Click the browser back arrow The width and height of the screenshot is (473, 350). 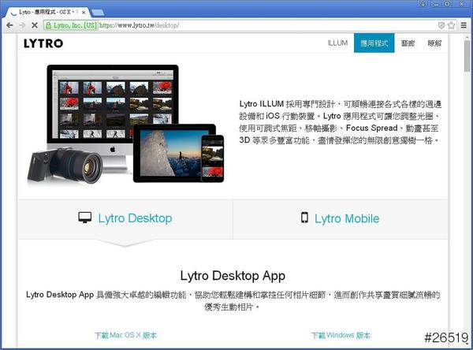pyautogui.click(x=9, y=25)
